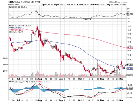Click the MACD(12,26,9) 0.082 label
The width and height of the screenshot is (135, 102).
click(x=23, y=82)
